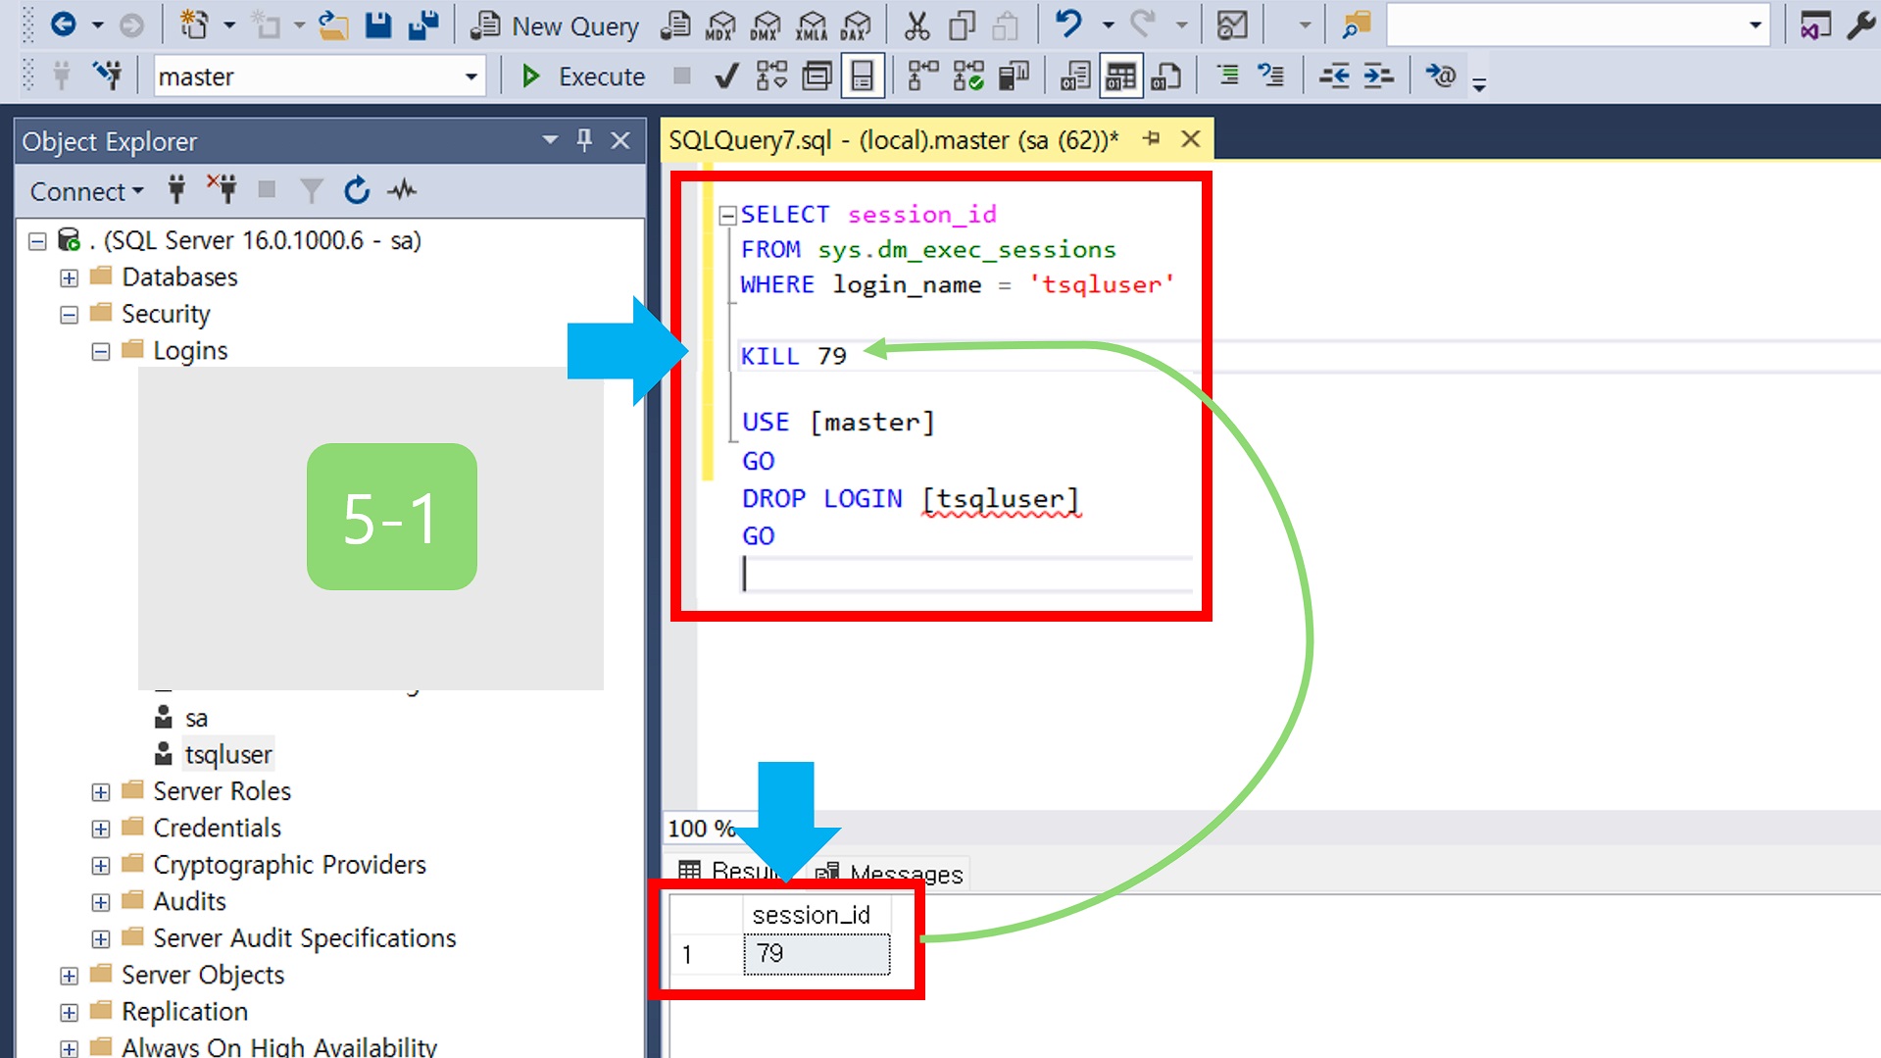Click the Parse checkmark icon

[726, 76]
